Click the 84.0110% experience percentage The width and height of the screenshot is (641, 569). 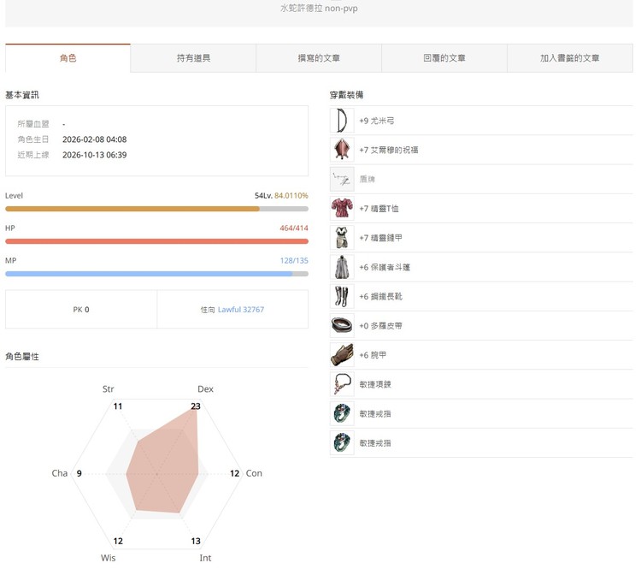tap(291, 196)
